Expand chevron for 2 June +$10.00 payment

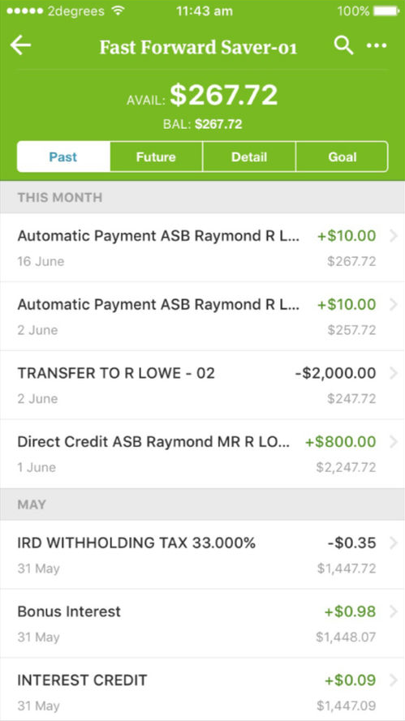tap(393, 304)
